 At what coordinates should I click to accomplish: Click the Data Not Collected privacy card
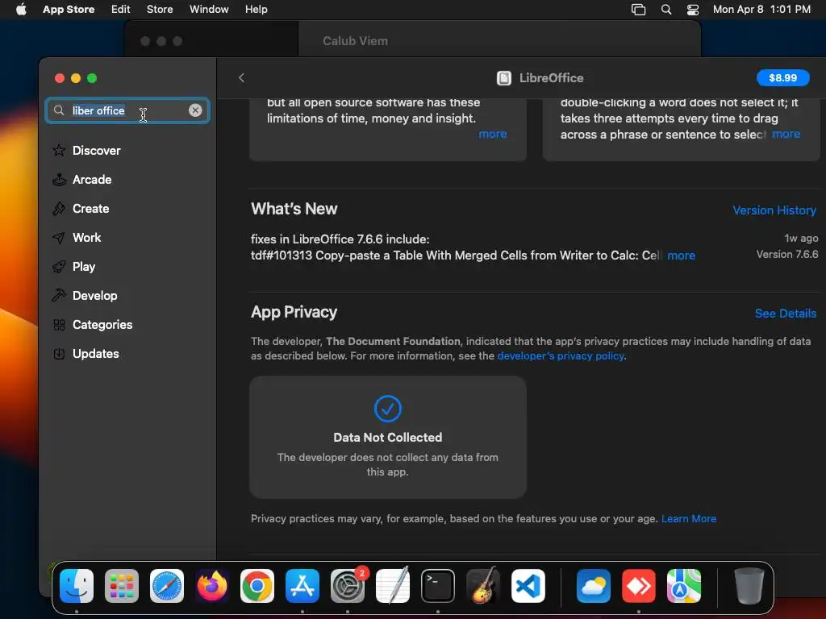[x=388, y=437]
